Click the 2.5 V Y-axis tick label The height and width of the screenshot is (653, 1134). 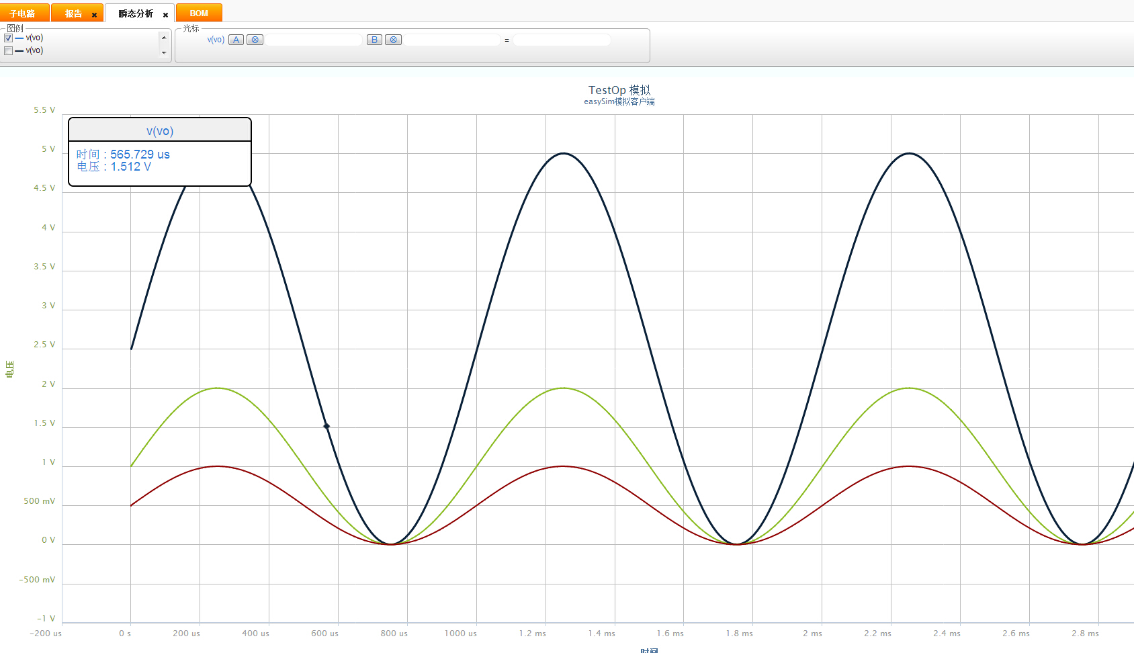[44, 345]
